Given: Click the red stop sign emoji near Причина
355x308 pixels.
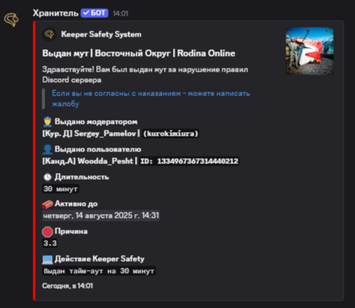Looking at the screenshot, I should tap(47, 232).
